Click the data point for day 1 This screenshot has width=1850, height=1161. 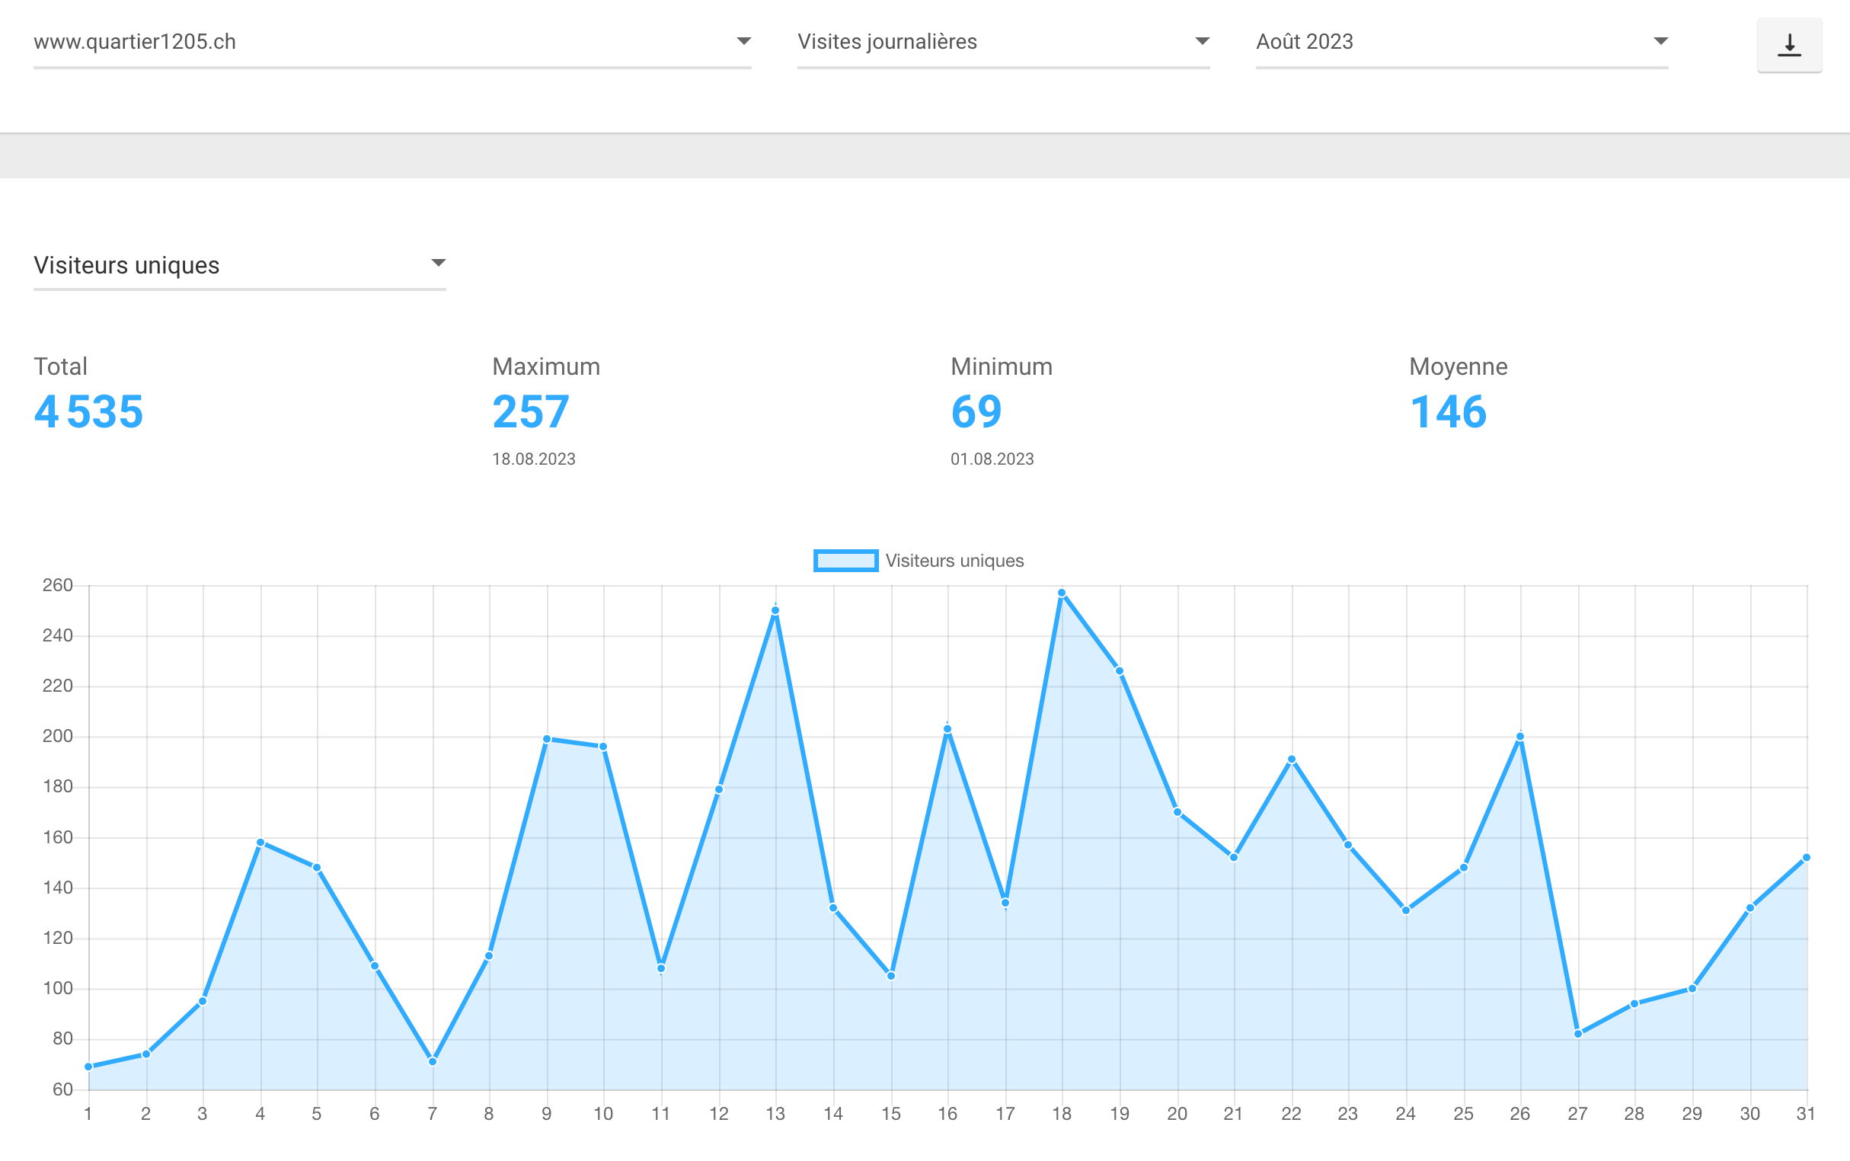(89, 1067)
